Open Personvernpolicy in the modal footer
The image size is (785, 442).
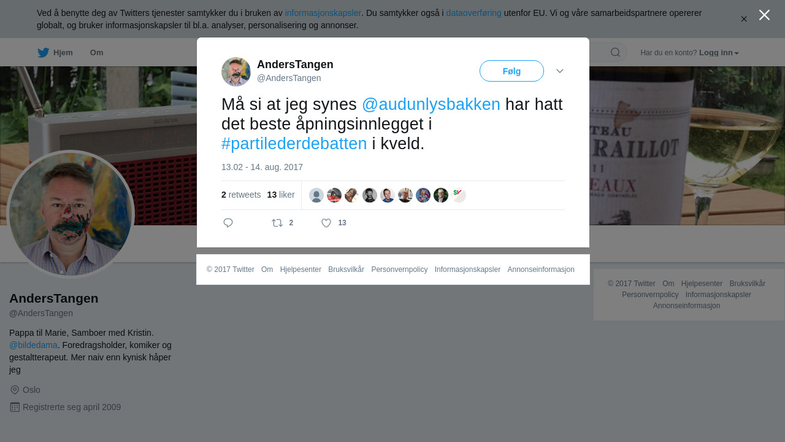coord(399,269)
